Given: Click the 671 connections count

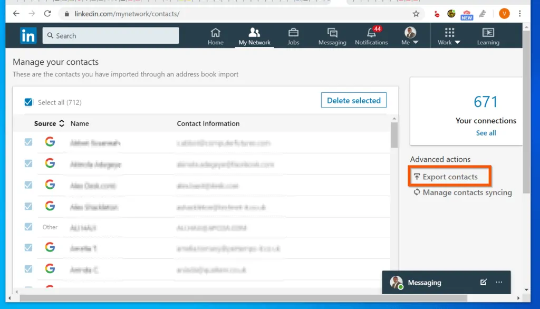Looking at the screenshot, I should (x=486, y=102).
